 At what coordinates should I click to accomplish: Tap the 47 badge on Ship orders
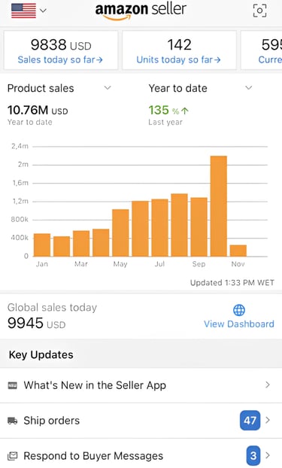[250, 421]
